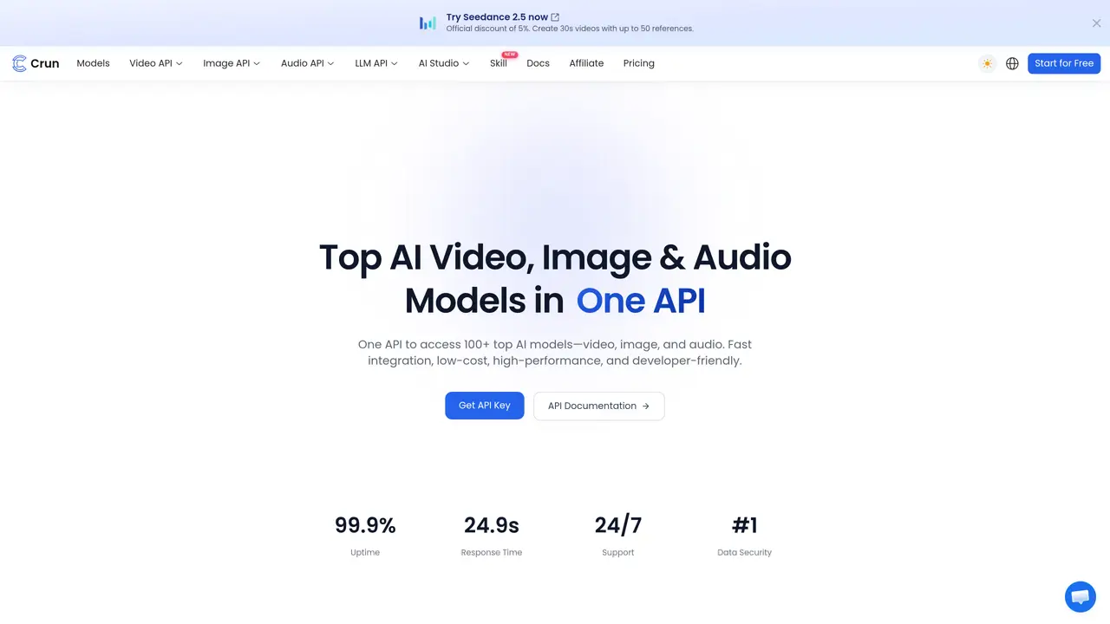
Task: Dismiss the Seedance promo banner
Action: [1096, 23]
